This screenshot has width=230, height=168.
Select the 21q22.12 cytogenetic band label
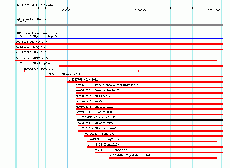22,22
